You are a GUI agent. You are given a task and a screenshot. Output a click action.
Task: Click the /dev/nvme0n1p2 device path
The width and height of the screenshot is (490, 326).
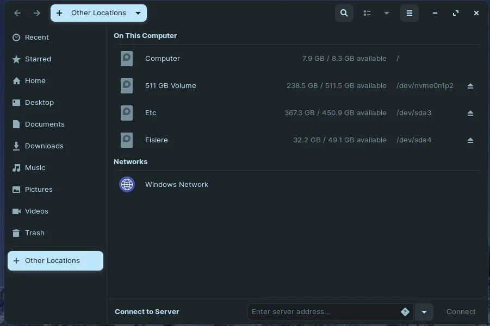coord(425,86)
